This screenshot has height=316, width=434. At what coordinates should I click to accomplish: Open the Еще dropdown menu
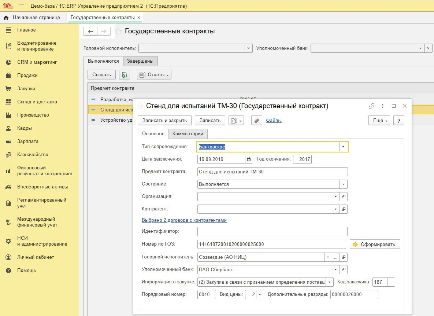379,121
